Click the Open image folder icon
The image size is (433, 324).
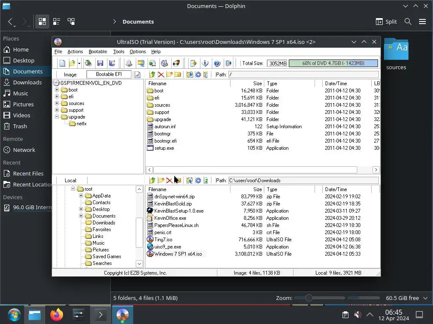click(72, 63)
